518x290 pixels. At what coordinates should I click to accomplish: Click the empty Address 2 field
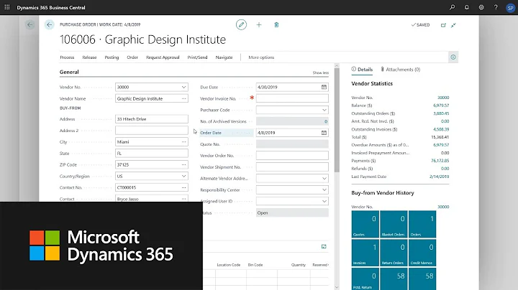point(152,130)
